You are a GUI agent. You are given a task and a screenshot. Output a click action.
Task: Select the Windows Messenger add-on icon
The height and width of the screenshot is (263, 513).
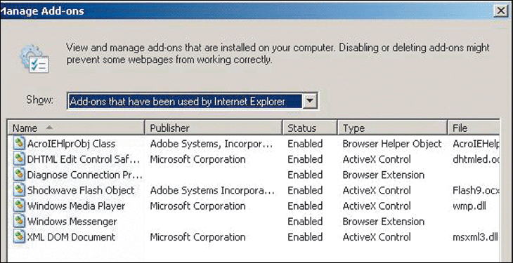coord(19,221)
